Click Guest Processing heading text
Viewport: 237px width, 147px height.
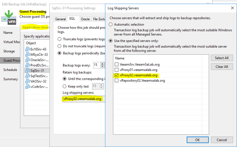[x=33, y=11]
